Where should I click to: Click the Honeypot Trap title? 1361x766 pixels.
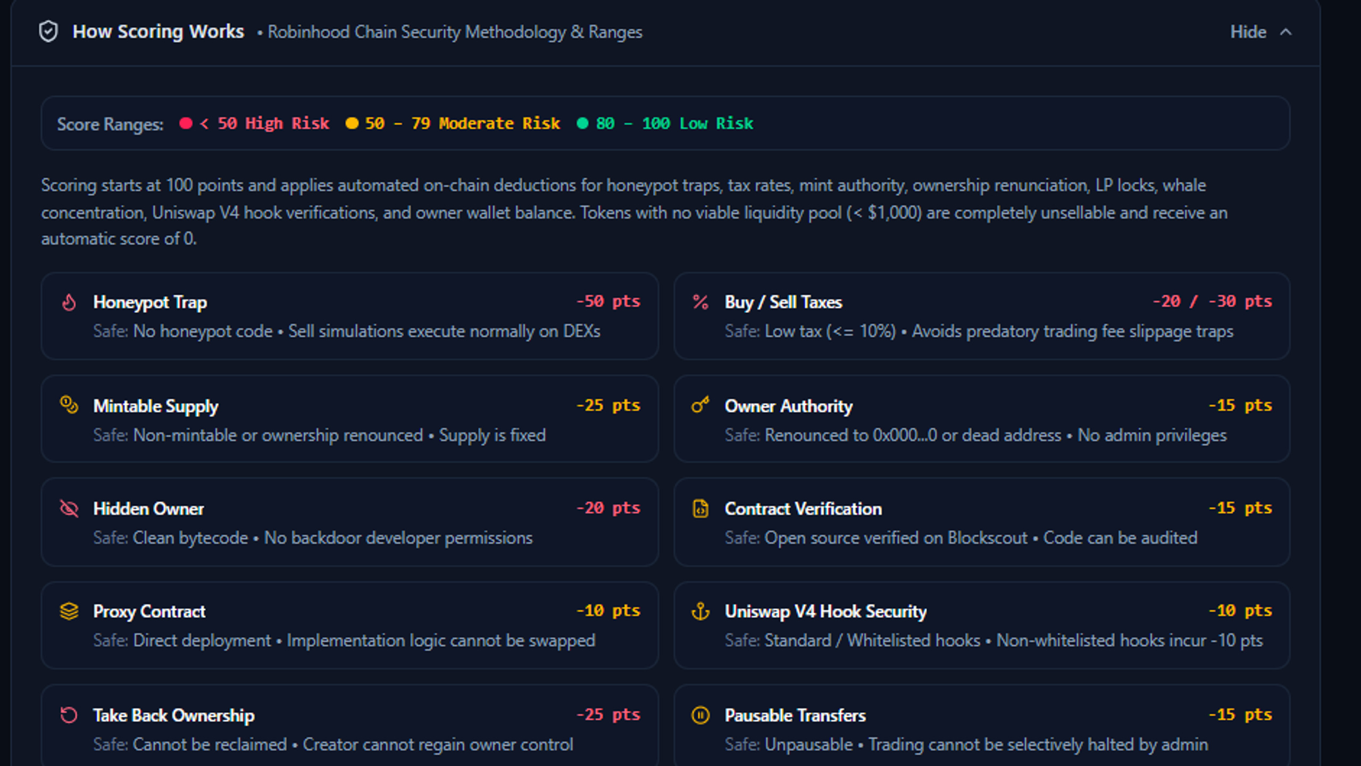pyautogui.click(x=150, y=302)
